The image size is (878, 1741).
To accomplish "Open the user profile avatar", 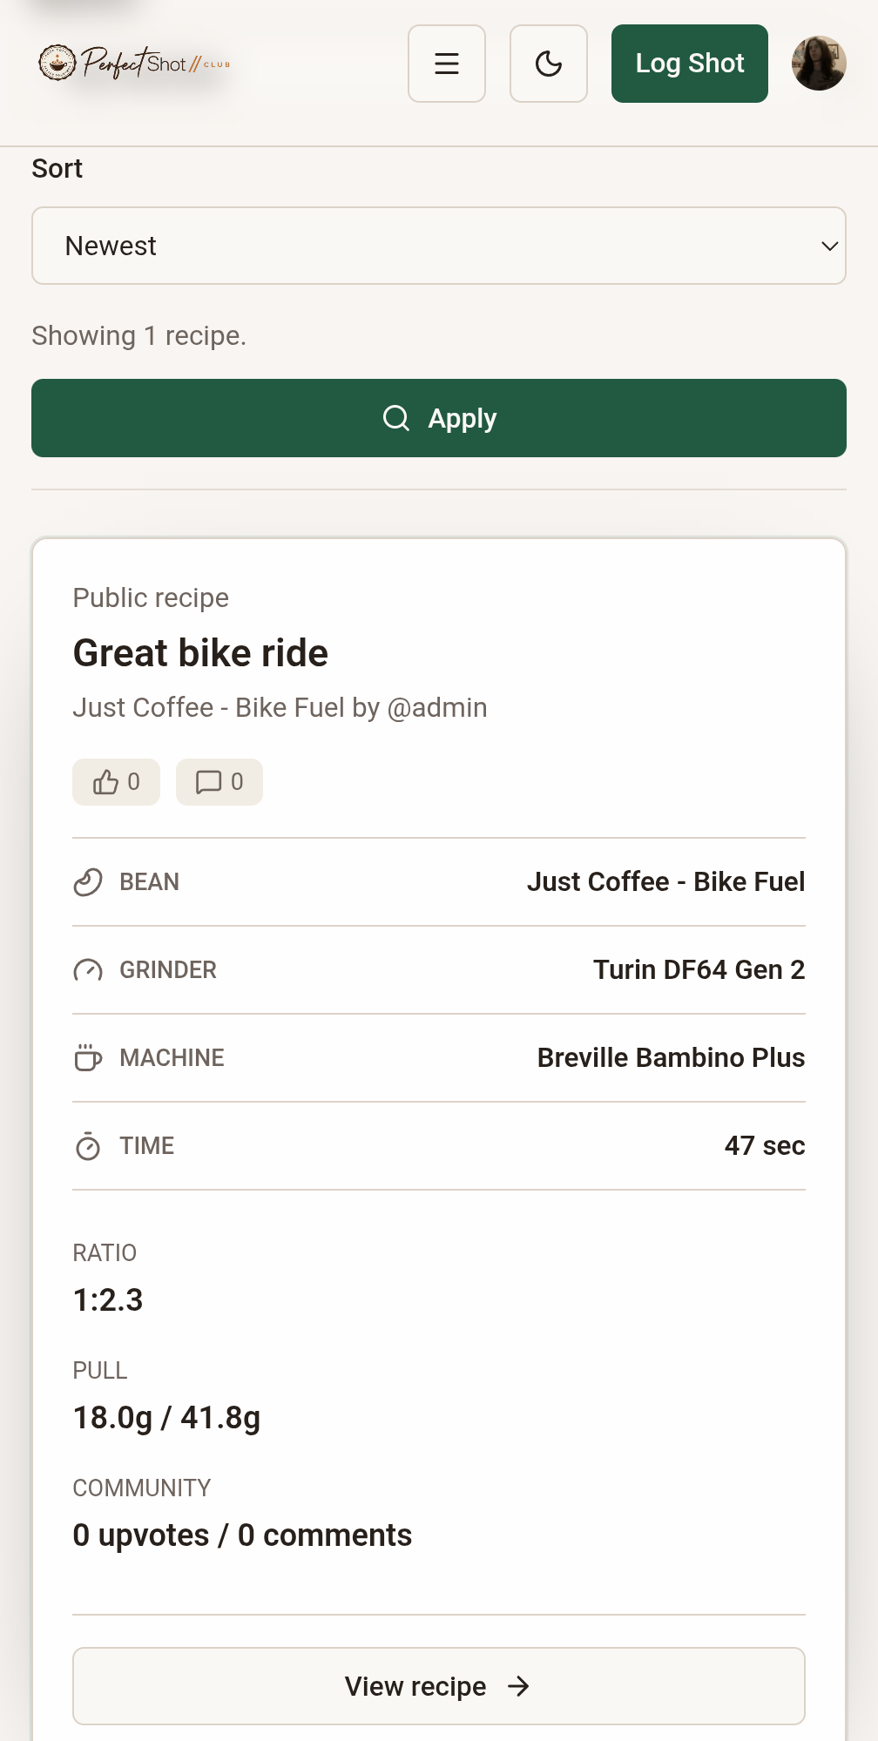I will [819, 64].
